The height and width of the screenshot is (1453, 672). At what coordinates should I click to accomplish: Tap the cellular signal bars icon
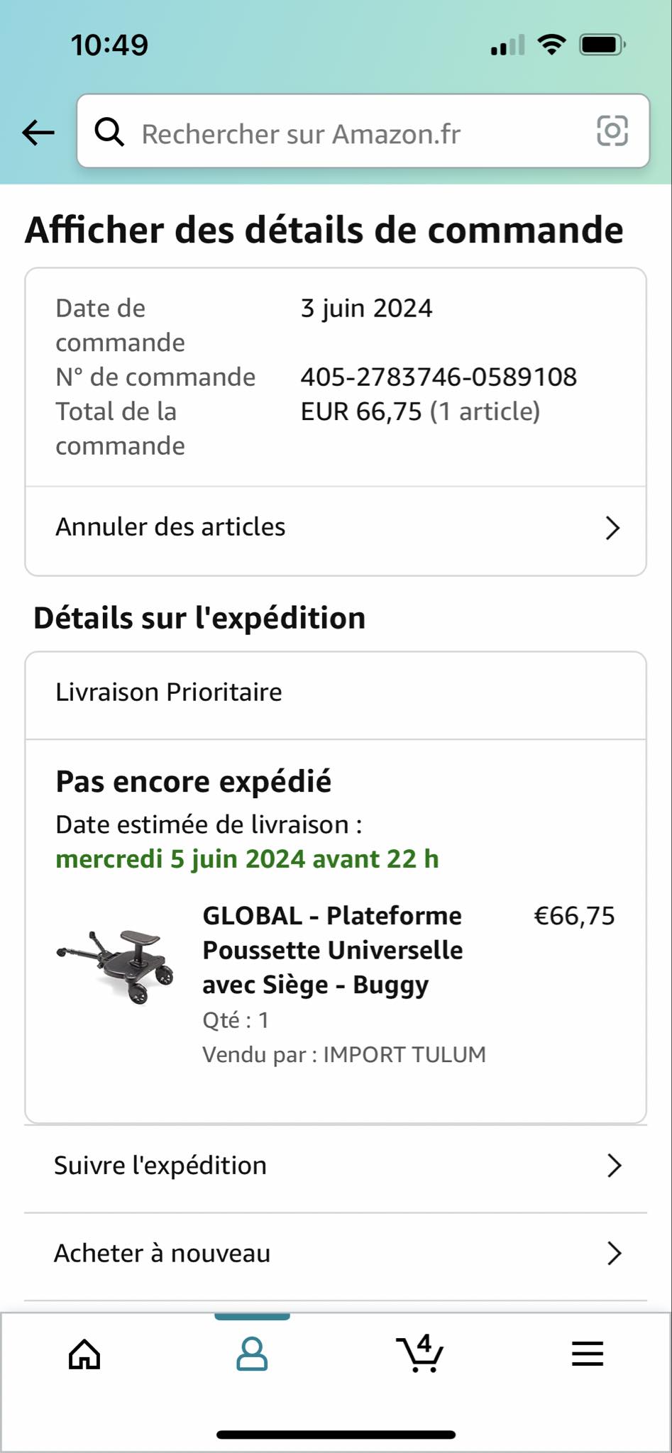click(x=507, y=45)
